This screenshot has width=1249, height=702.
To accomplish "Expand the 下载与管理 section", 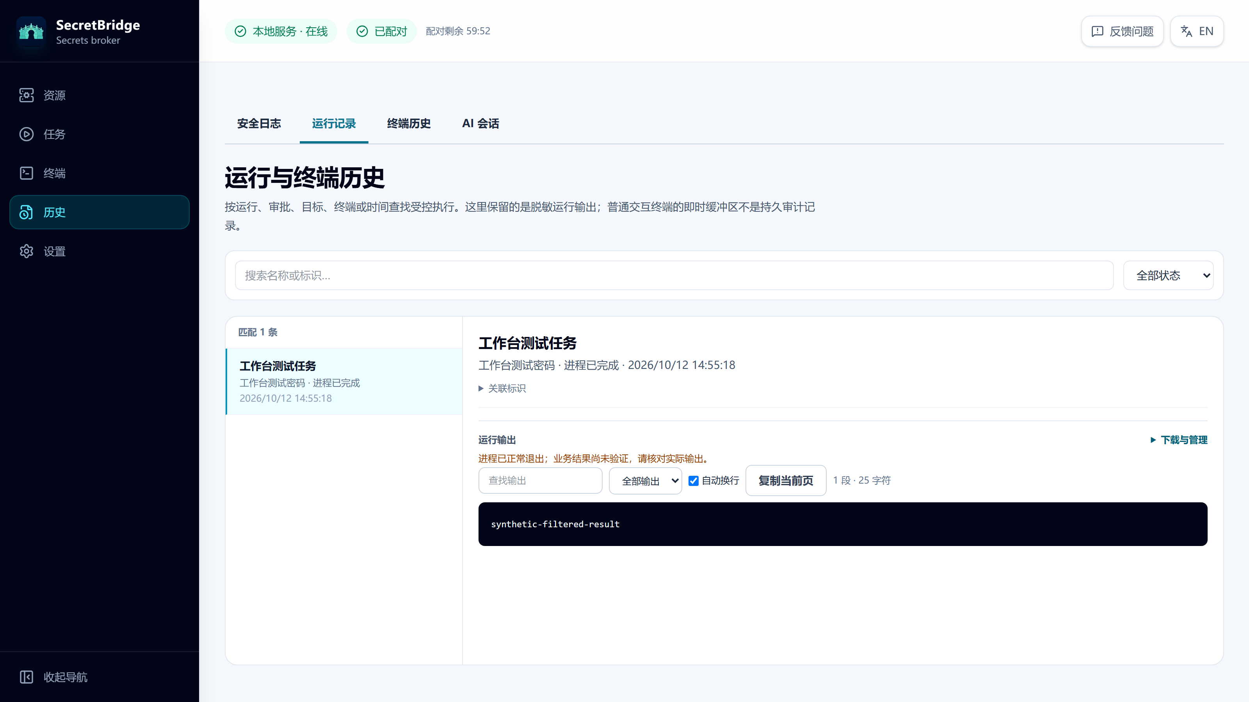I will coord(1179,440).
